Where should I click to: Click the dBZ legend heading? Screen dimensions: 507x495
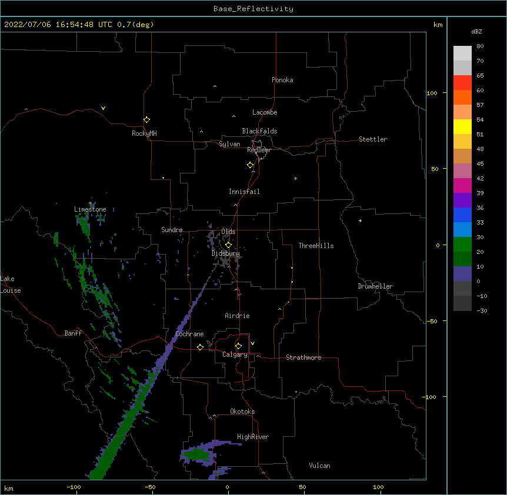pos(476,31)
